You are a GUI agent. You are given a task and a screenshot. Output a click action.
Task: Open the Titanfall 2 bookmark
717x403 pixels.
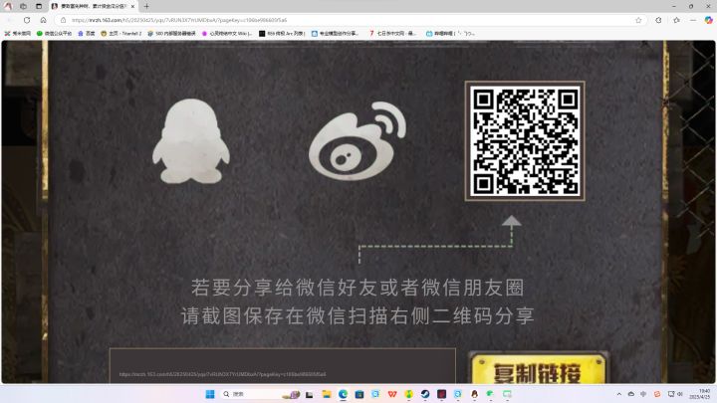[x=121, y=34]
